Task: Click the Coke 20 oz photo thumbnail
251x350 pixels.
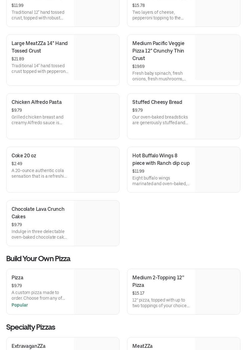Action: (x=96, y=170)
